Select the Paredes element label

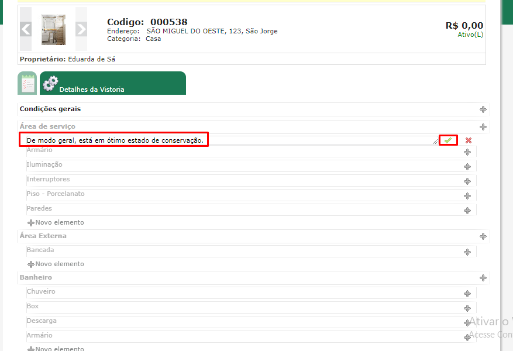39,208
